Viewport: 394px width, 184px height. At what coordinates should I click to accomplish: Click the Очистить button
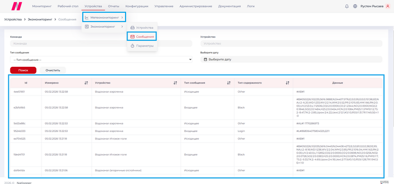pos(53,70)
